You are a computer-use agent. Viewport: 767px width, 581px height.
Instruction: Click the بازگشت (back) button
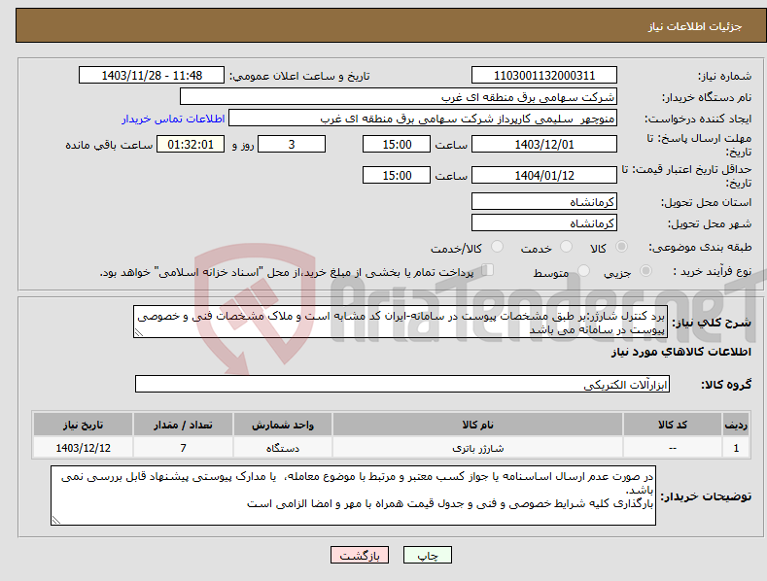click(360, 555)
